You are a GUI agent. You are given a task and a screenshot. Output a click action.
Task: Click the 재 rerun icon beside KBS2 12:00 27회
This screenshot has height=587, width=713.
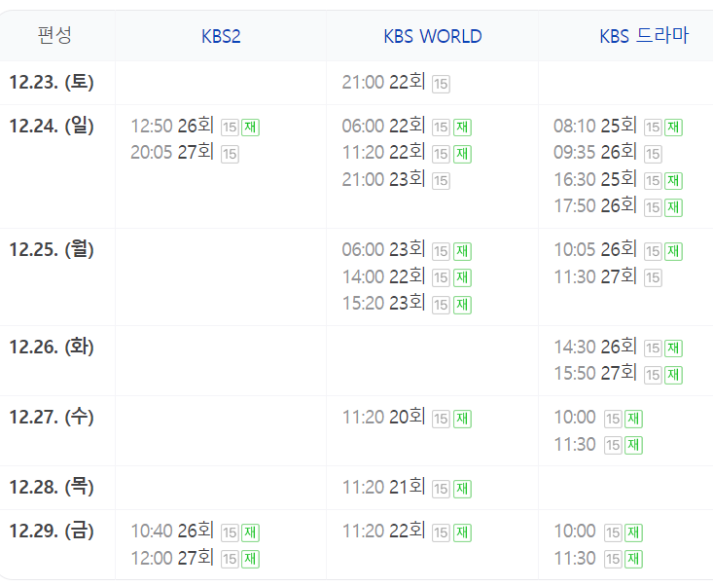click(250, 559)
